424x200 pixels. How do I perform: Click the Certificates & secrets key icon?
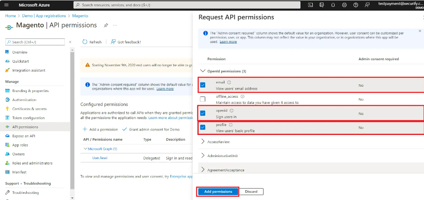7,109
